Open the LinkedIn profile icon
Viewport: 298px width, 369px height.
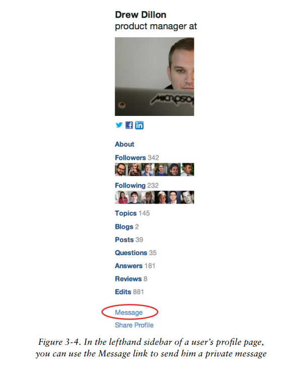(x=139, y=125)
